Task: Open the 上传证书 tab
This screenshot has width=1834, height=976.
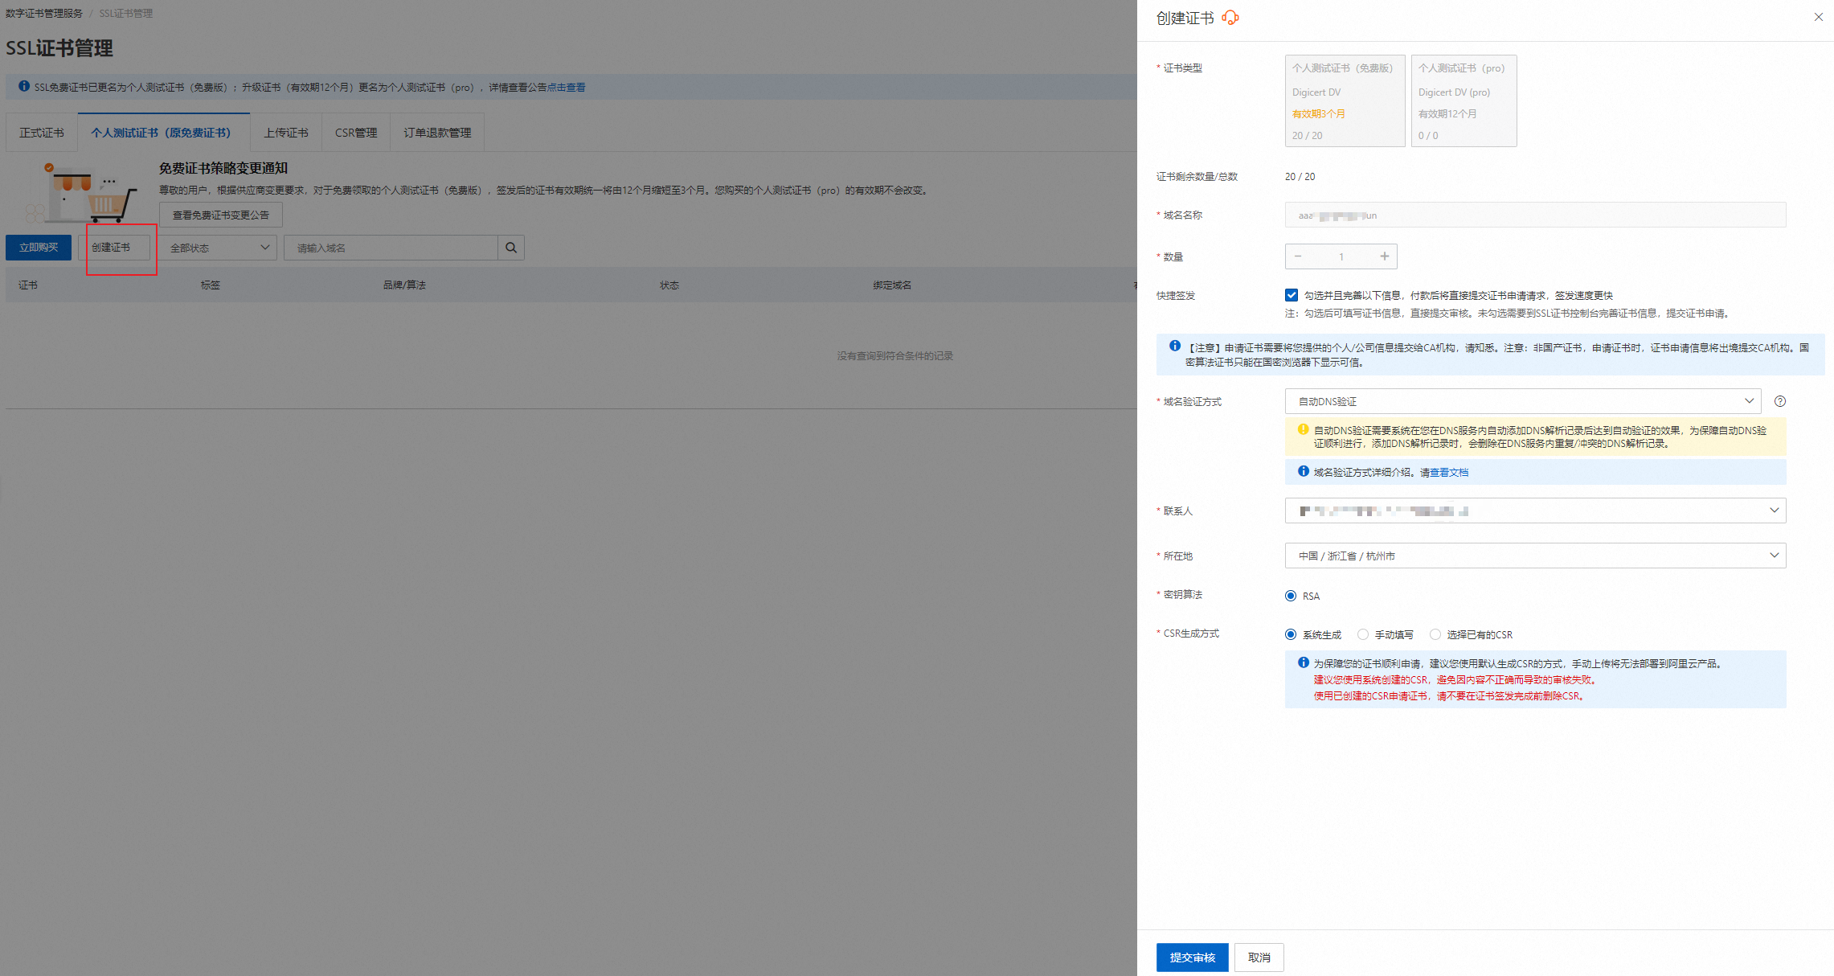Action: pos(285,133)
